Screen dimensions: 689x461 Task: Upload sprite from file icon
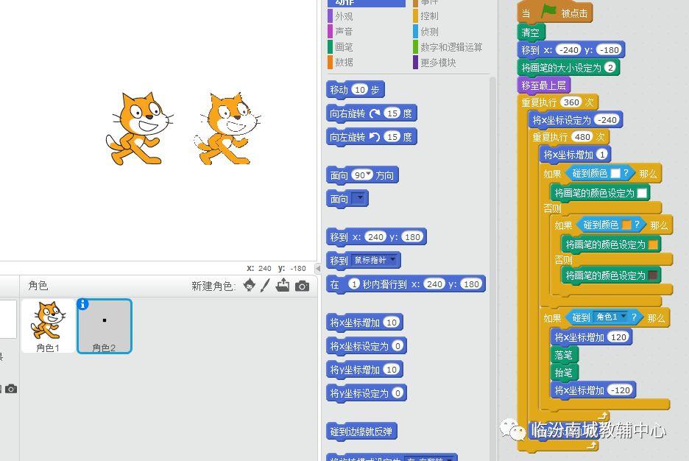[283, 285]
